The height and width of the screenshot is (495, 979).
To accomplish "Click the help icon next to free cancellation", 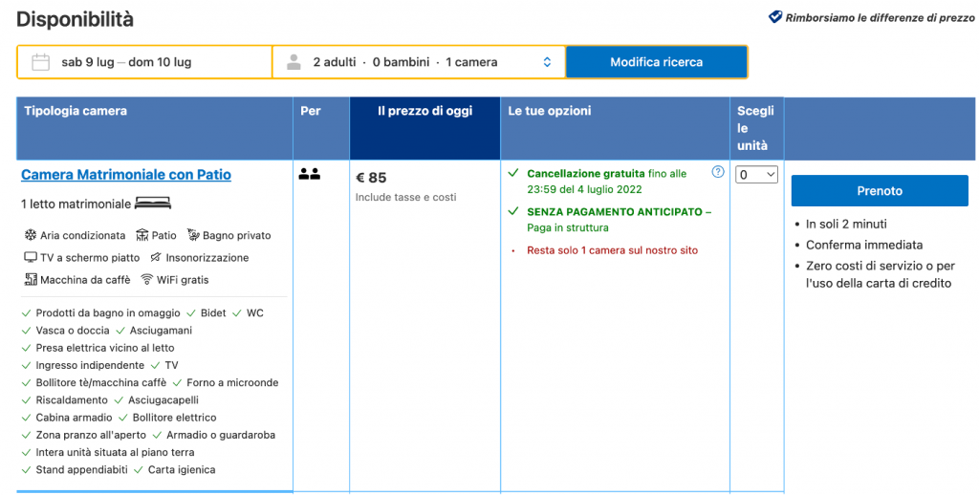I will click(x=718, y=173).
